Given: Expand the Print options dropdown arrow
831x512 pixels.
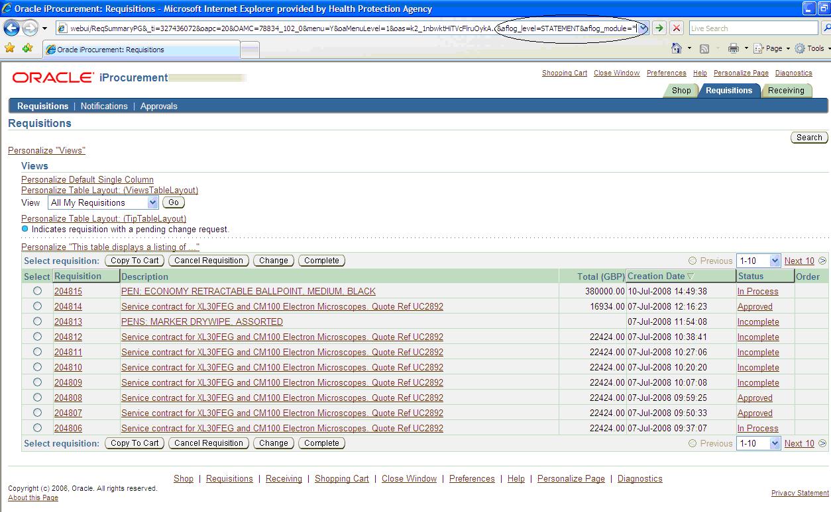Looking at the screenshot, I should pyautogui.click(x=746, y=48).
